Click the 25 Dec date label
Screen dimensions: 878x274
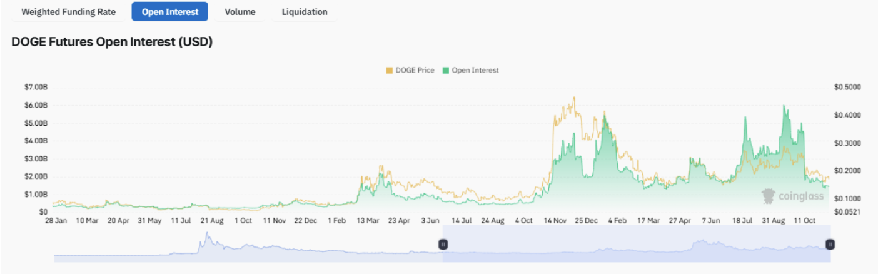(x=587, y=221)
